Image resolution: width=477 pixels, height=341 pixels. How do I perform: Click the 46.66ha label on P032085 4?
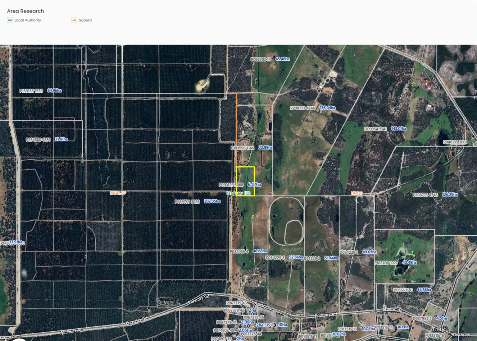pos(260,251)
